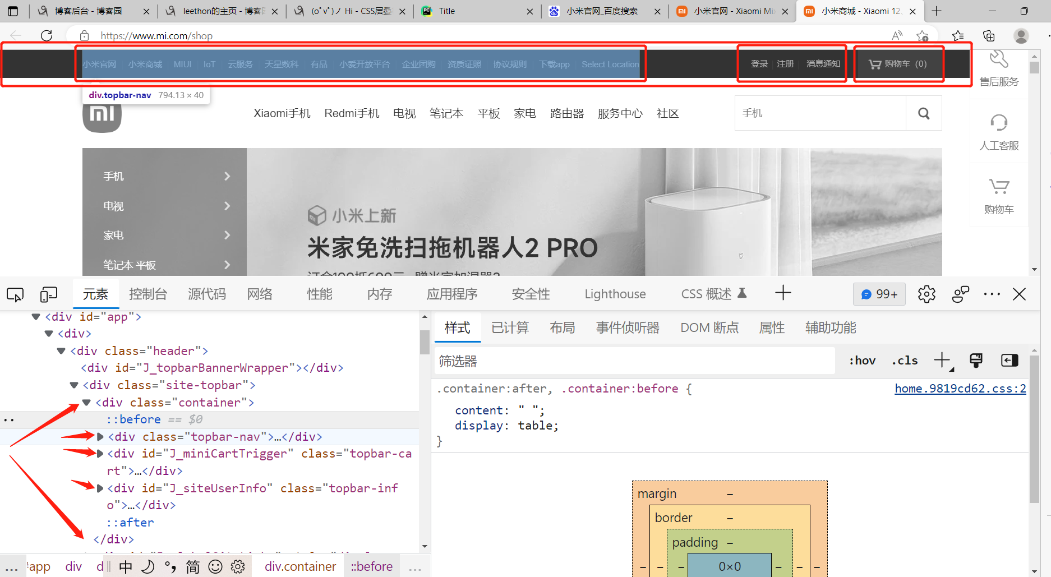1051x577 pixels.
Task: Collapse the div id="app" node
Action: click(x=36, y=317)
